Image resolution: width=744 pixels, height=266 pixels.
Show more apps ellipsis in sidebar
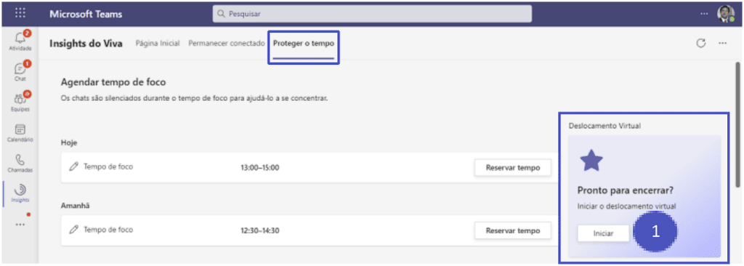(20, 224)
